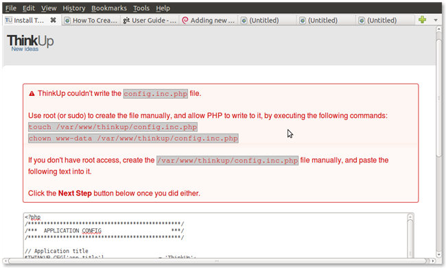446x268 pixels.
Task: Click the page vertical scrollbar thumb
Action: tap(439, 98)
